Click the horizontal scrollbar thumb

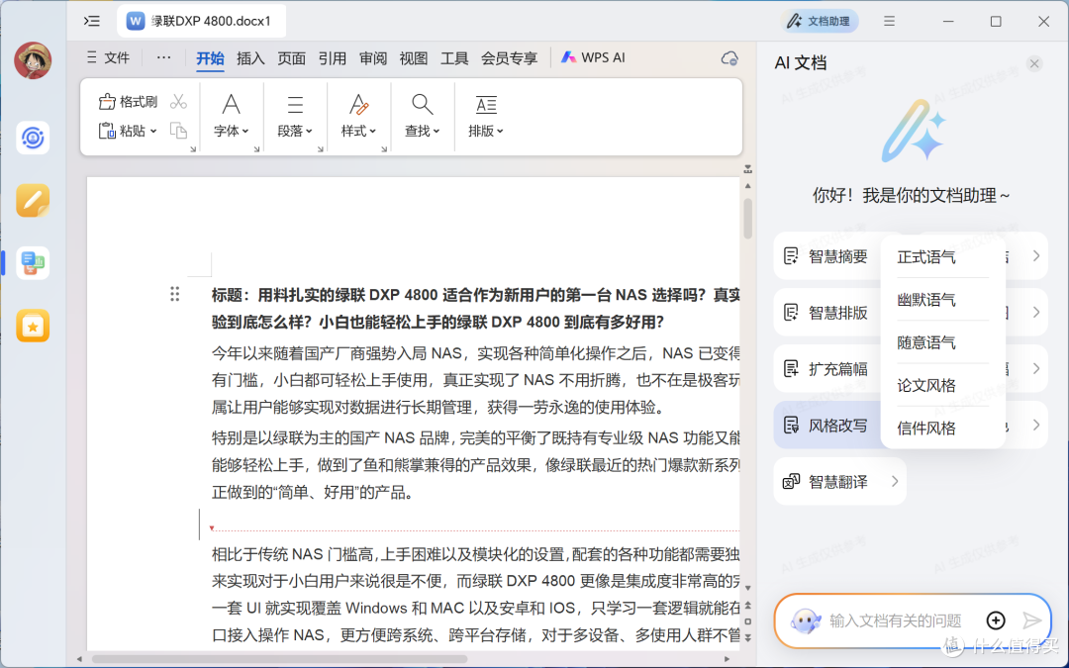pos(279,659)
